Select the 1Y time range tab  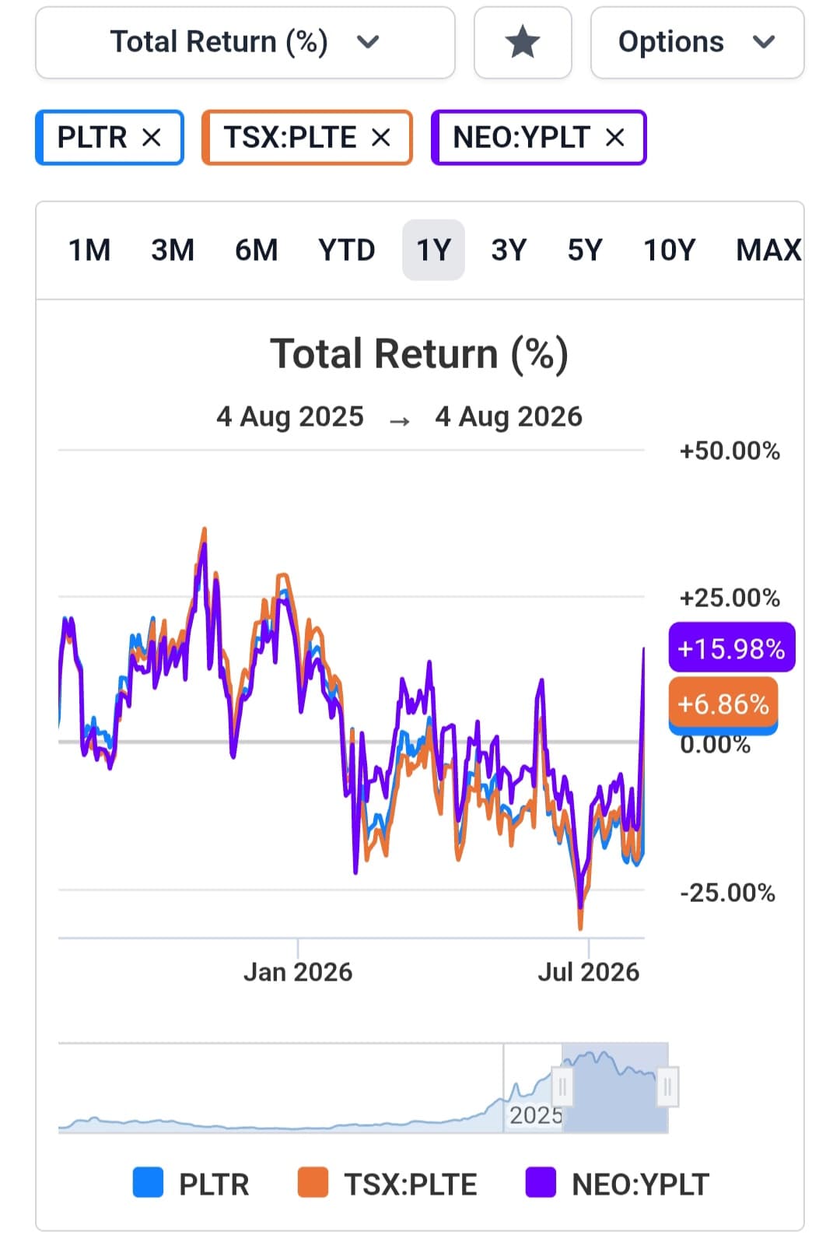(433, 250)
